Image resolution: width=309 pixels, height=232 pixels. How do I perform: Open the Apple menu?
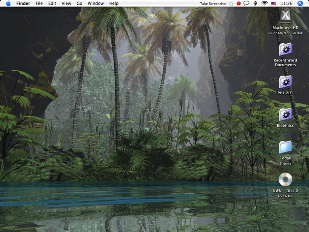[x=8, y=3]
